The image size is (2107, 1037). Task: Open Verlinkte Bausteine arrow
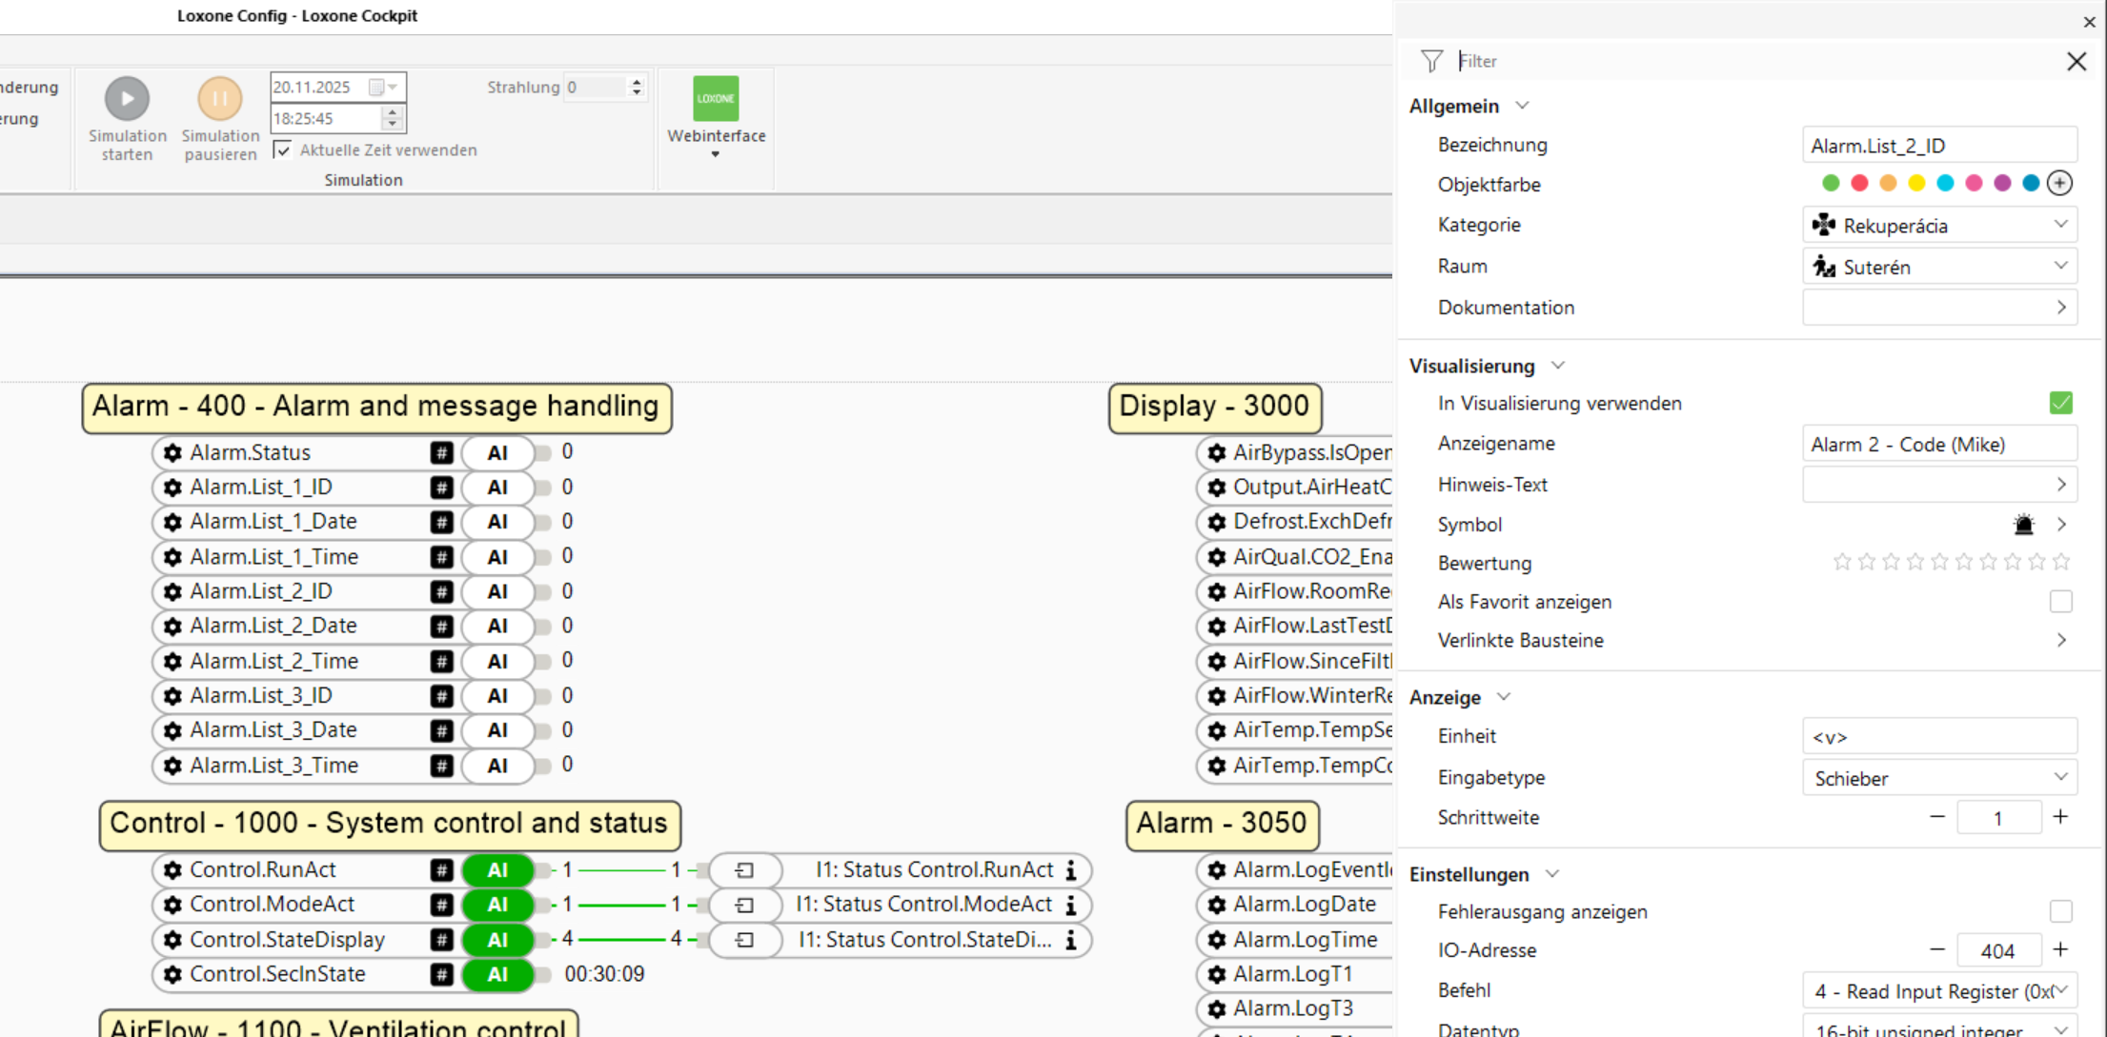(x=2061, y=640)
